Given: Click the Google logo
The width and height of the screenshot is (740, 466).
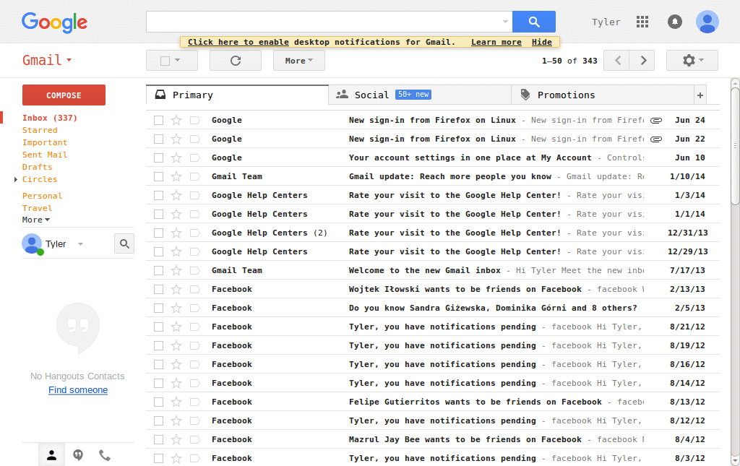Looking at the screenshot, I should tap(54, 22).
